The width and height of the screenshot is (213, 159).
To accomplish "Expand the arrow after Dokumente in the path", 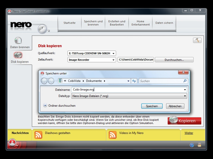I will click(104, 81).
